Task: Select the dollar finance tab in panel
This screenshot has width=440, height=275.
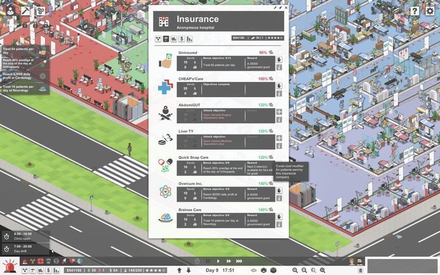Action: (182, 39)
